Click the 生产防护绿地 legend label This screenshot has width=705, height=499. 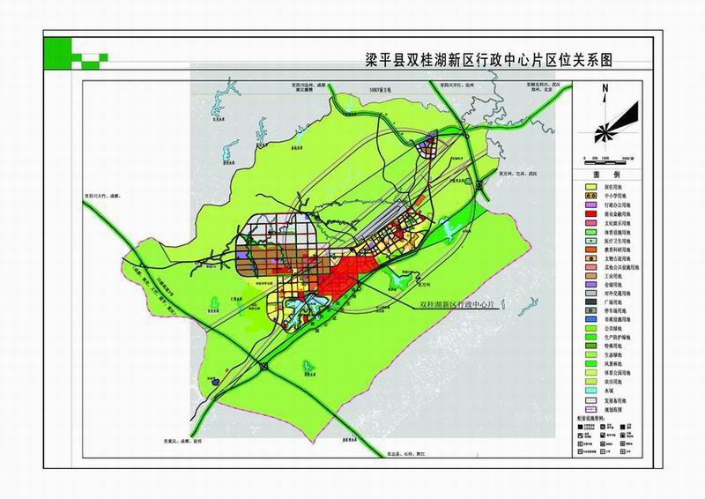[618, 338]
